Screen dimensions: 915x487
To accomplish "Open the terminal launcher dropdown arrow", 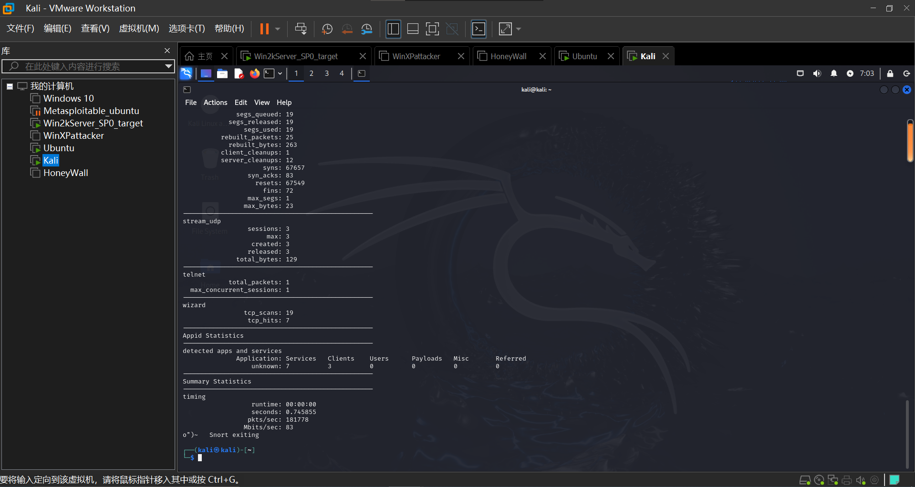I will 280,73.
